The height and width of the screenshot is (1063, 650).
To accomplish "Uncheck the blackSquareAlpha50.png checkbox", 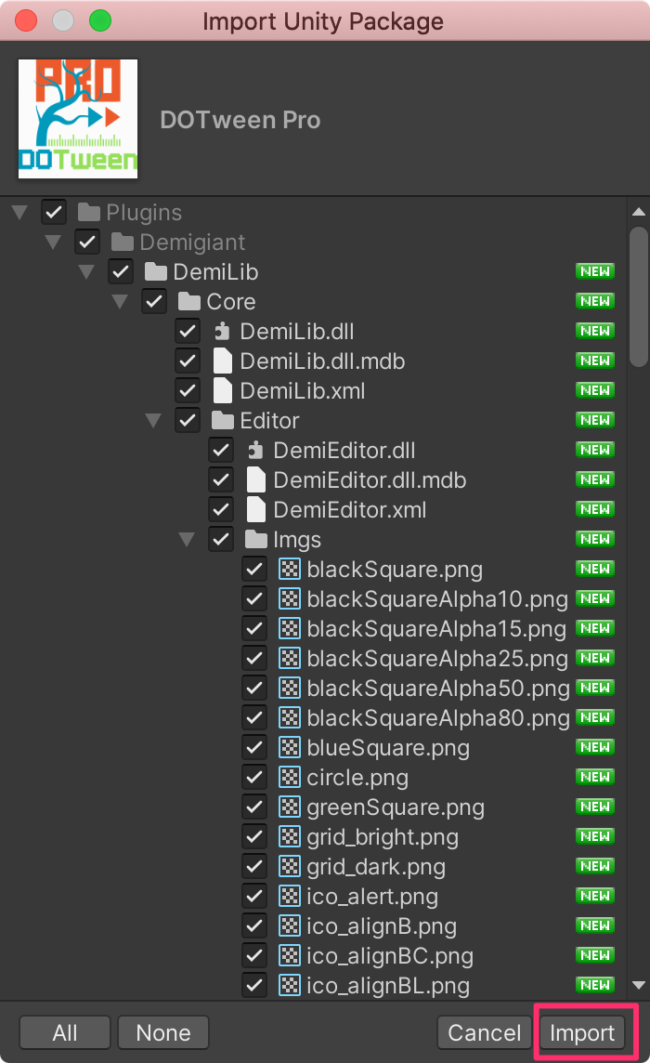I will point(254,689).
